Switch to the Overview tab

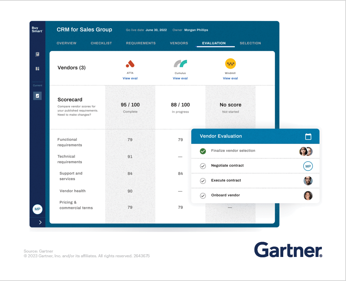coord(66,43)
